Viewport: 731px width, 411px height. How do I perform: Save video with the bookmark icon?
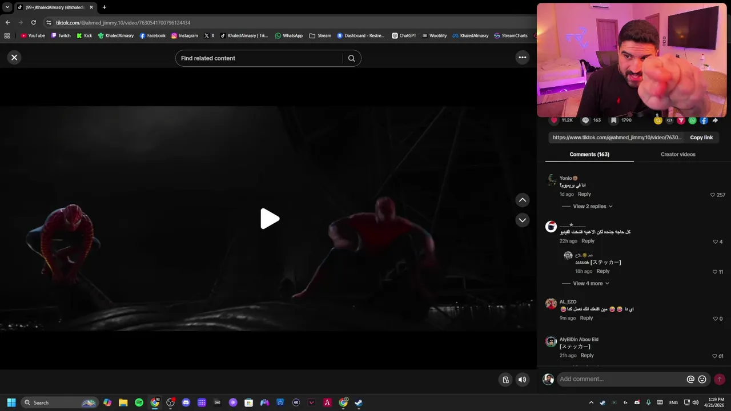[x=613, y=120]
